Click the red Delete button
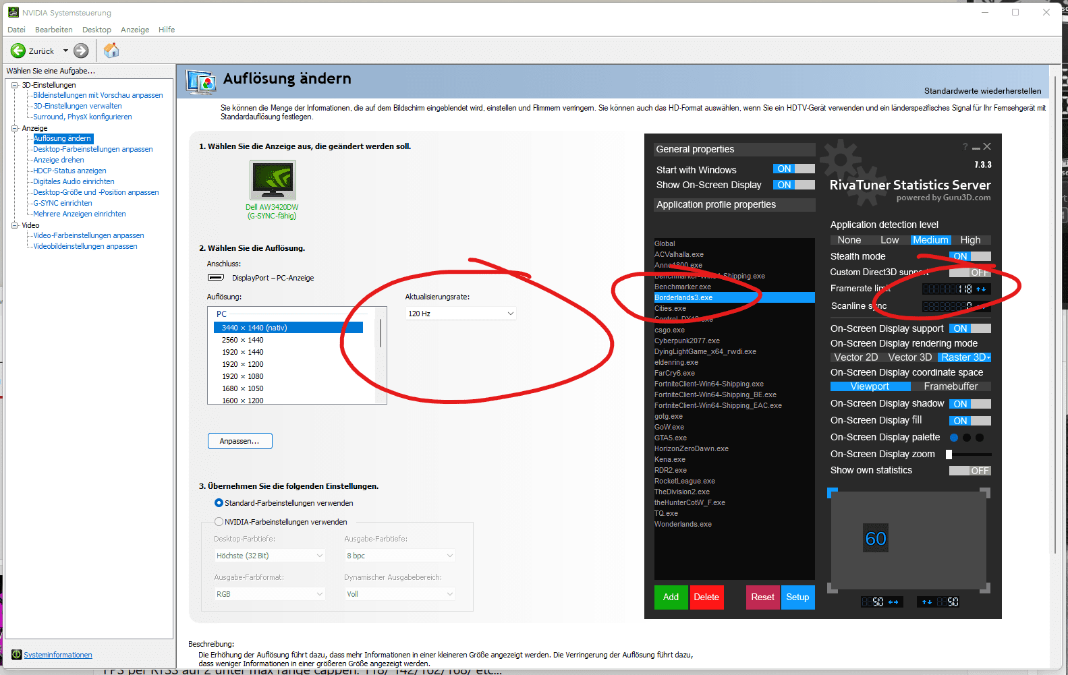 (x=706, y=597)
